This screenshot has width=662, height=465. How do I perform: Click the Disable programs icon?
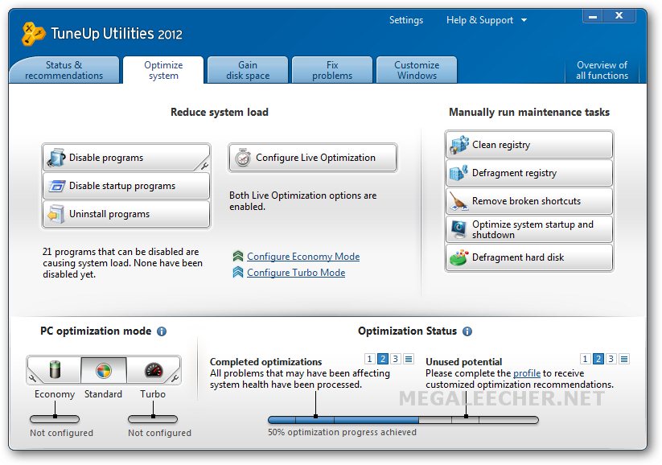[56, 158]
